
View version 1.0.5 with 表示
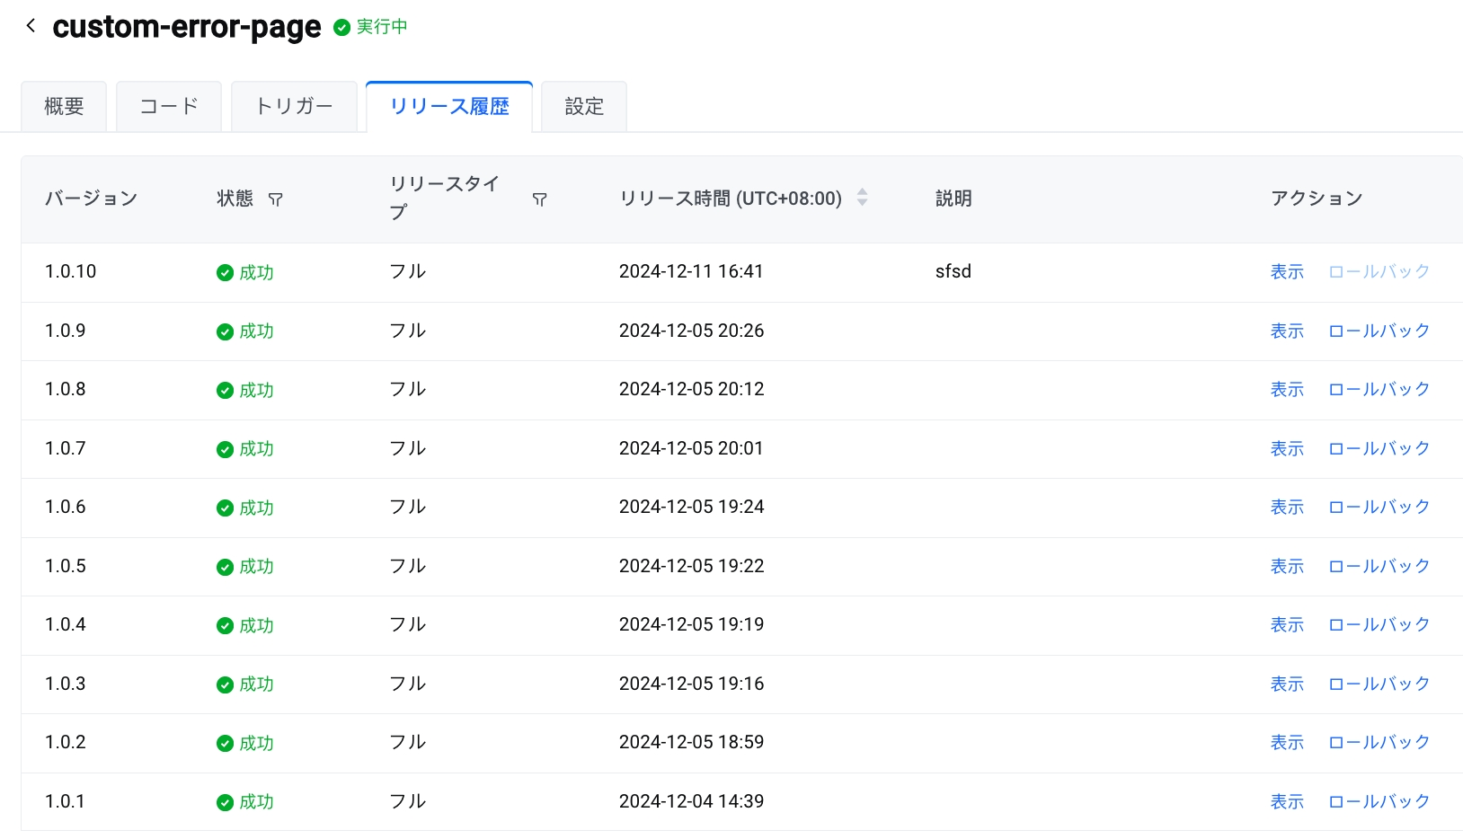tap(1287, 567)
